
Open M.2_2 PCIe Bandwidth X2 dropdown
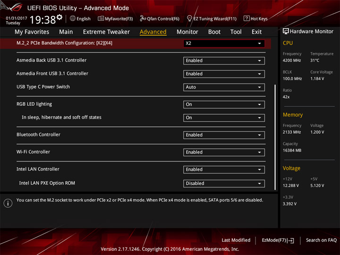pos(224,43)
